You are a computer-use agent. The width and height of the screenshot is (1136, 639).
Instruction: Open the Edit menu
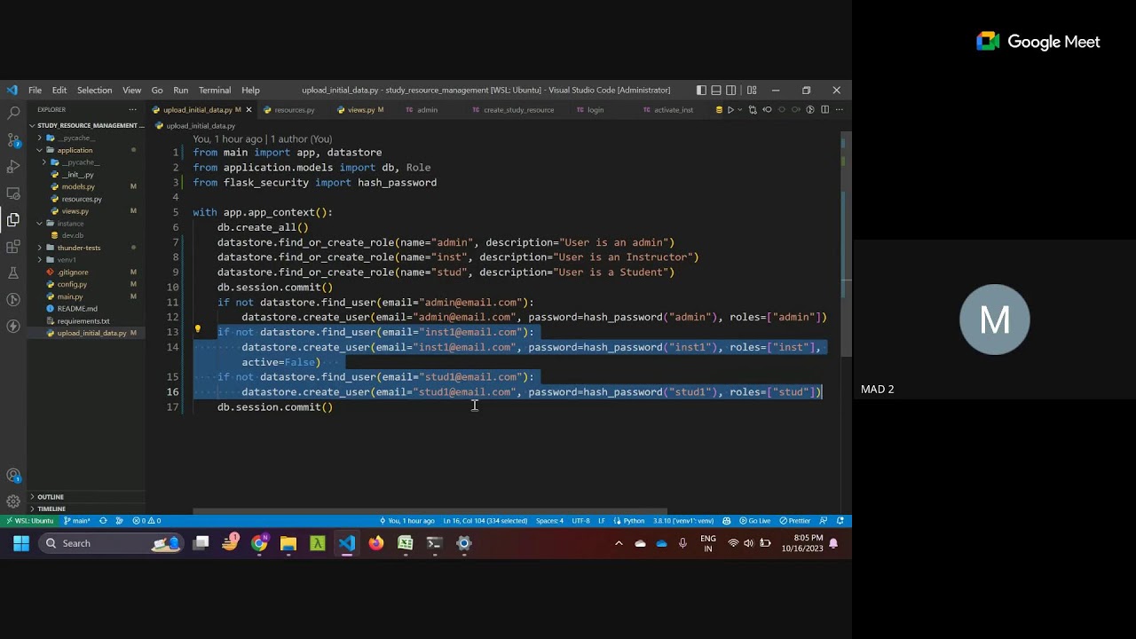(59, 90)
